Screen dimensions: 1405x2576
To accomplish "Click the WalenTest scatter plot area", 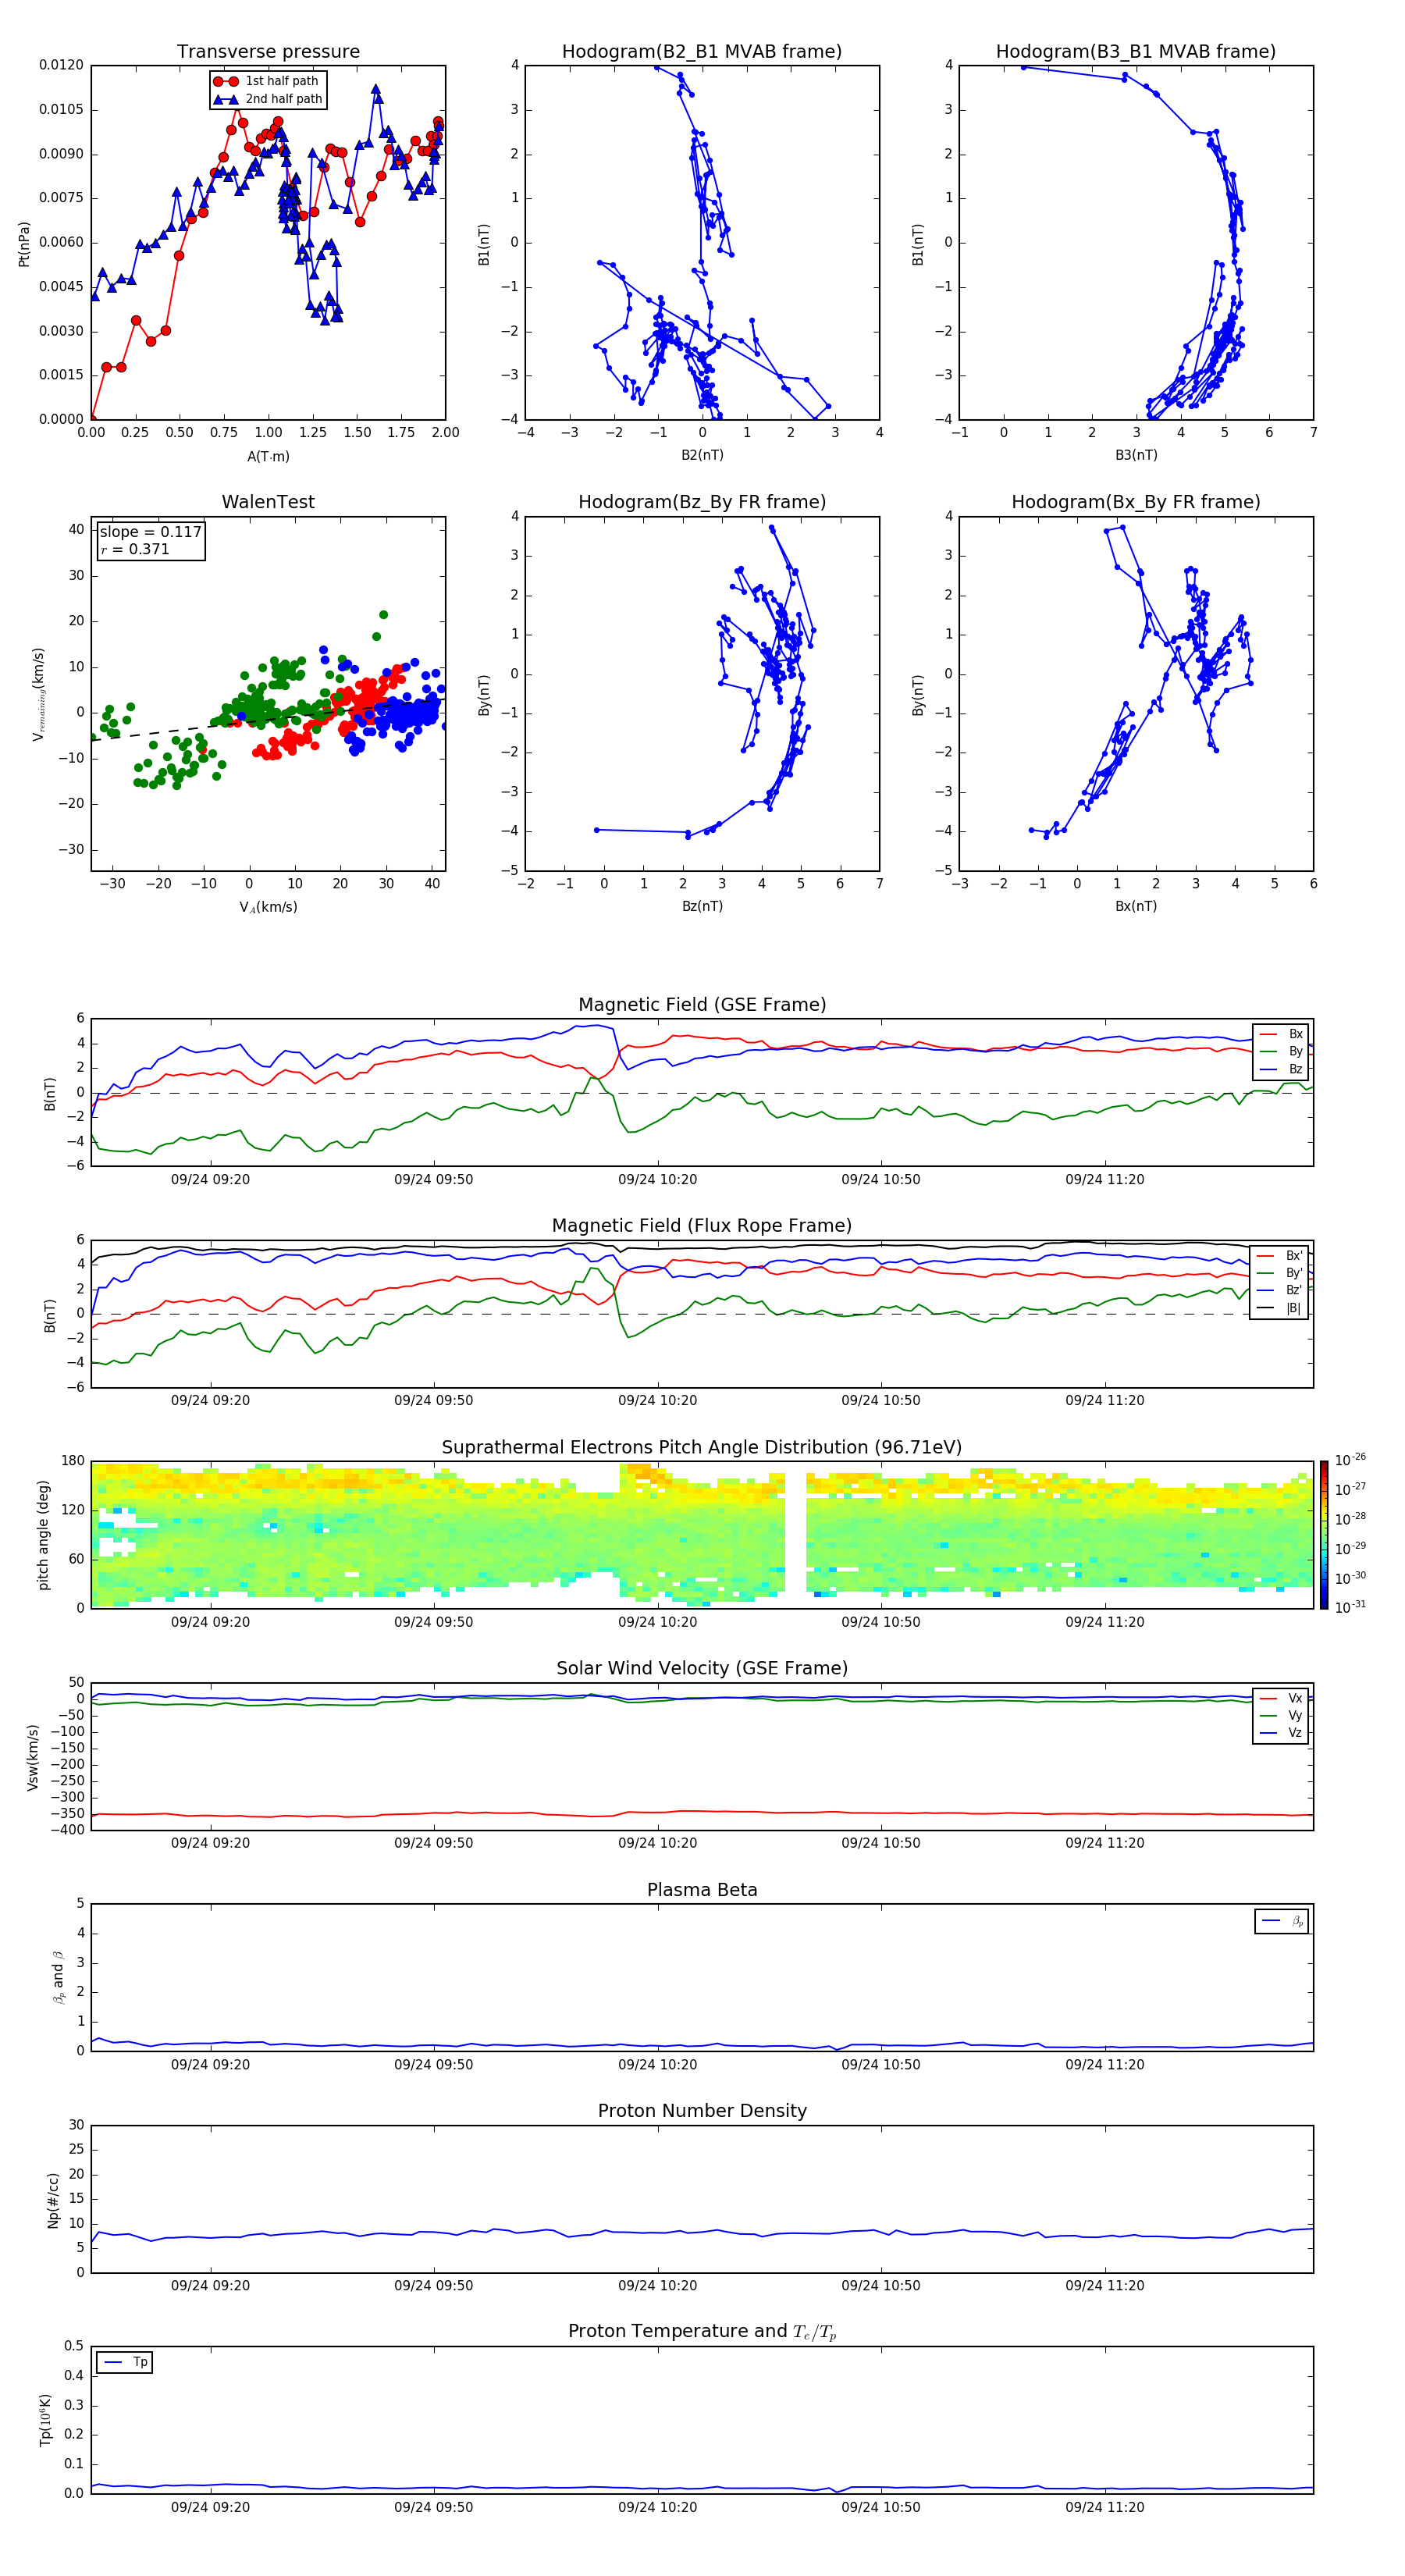I will pos(268,694).
